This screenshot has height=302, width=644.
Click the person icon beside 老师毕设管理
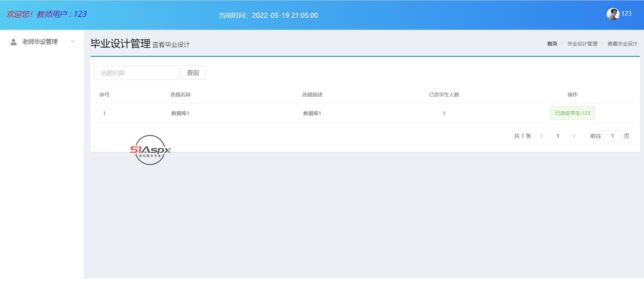[13, 42]
